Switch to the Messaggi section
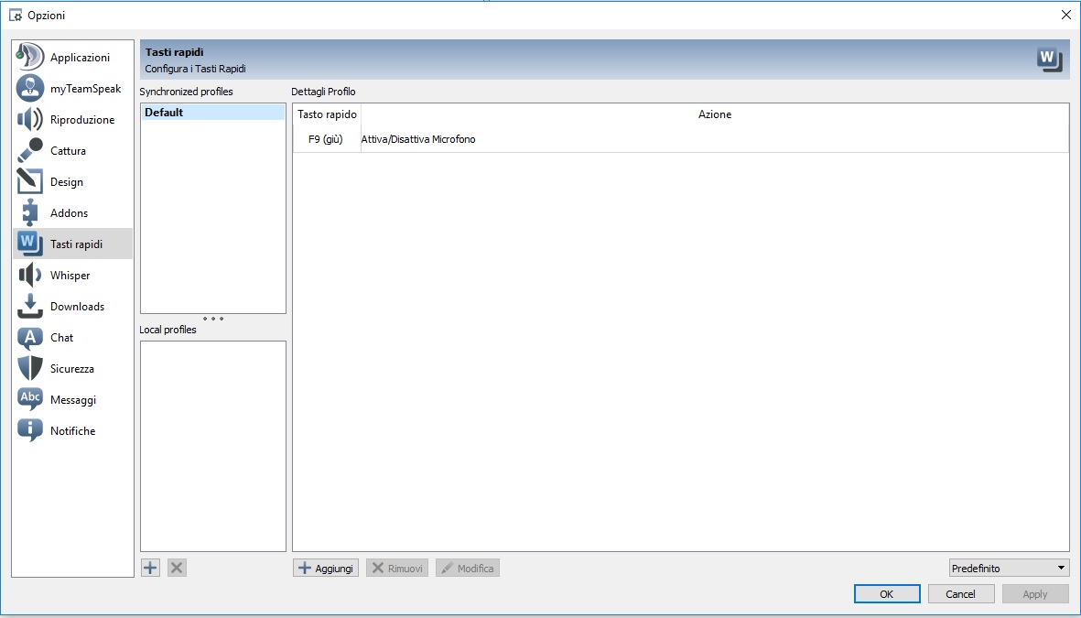Screen dimensions: 1081x618 pos(72,400)
